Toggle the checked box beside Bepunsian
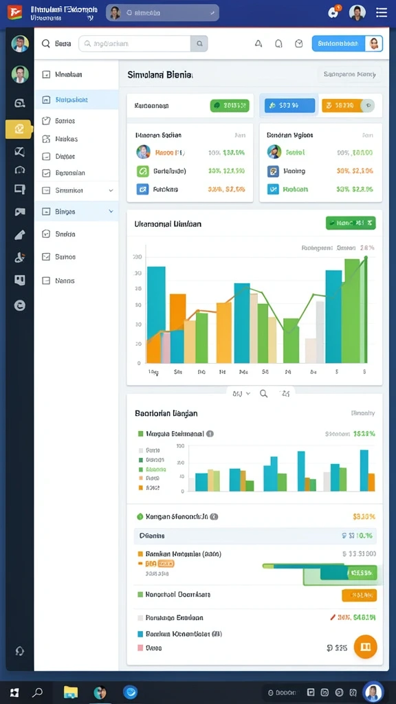The width and height of the screenshot is (396, 704). point(46,173)
